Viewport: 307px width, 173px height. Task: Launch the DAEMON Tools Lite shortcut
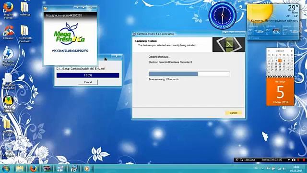pos(8,57)
